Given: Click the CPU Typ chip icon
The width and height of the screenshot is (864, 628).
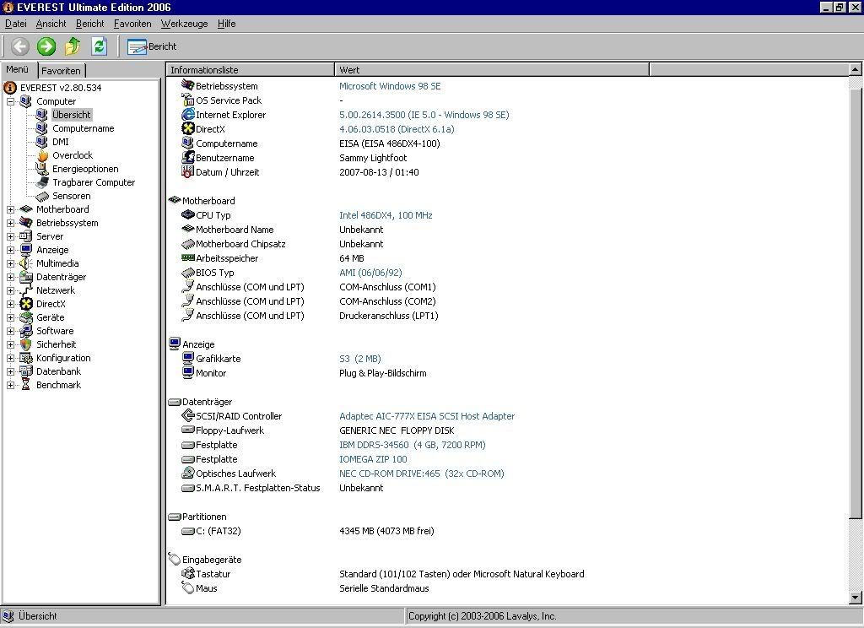Looking at the screenshot, I should [x=188, y=214].
